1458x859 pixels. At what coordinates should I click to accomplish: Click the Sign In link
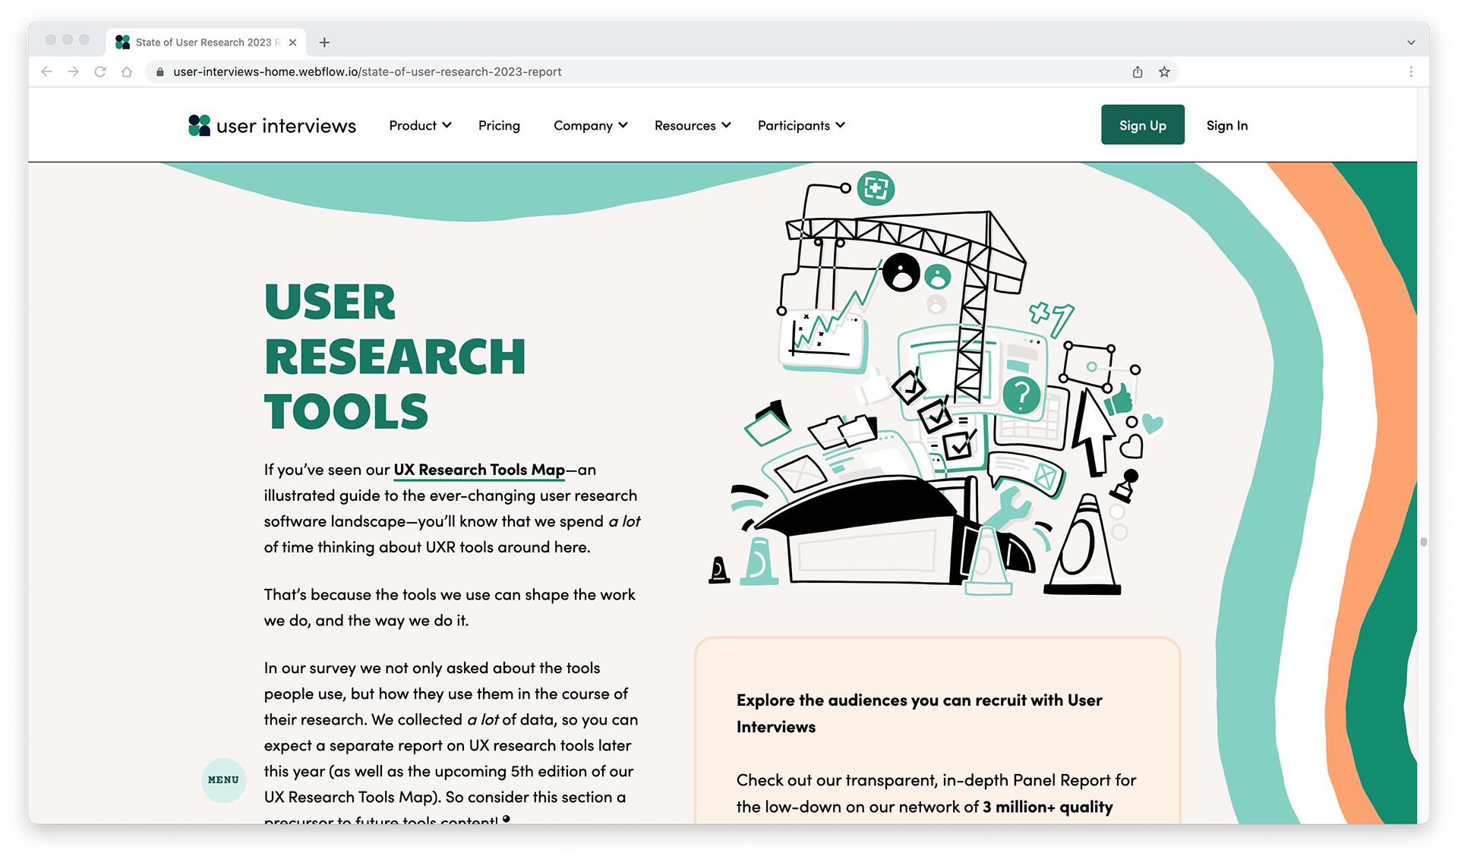pos(1226,125)
